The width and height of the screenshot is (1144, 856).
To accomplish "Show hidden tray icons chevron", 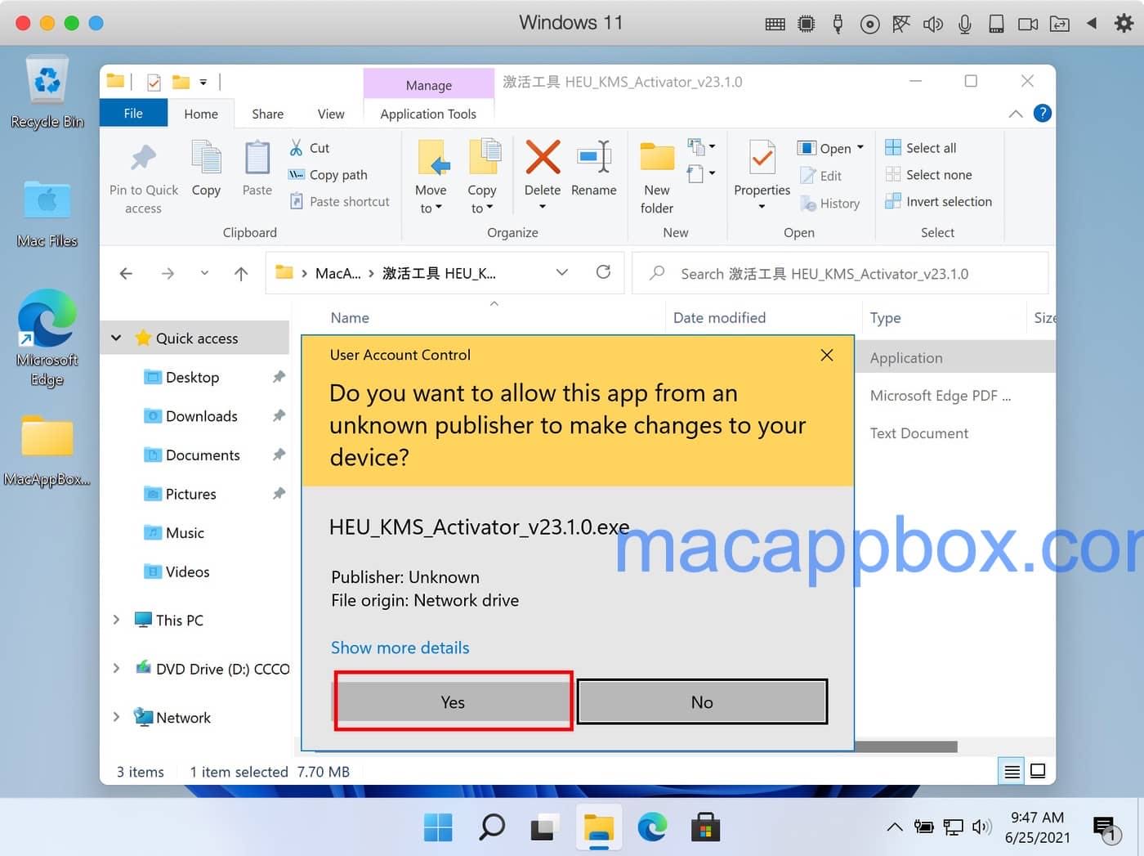I will tap(895, 827).
